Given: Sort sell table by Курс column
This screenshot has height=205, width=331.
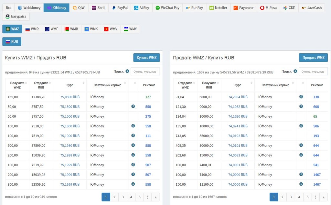Looking at the screenshot, I should pyautogui.click(x=238, y=85).
